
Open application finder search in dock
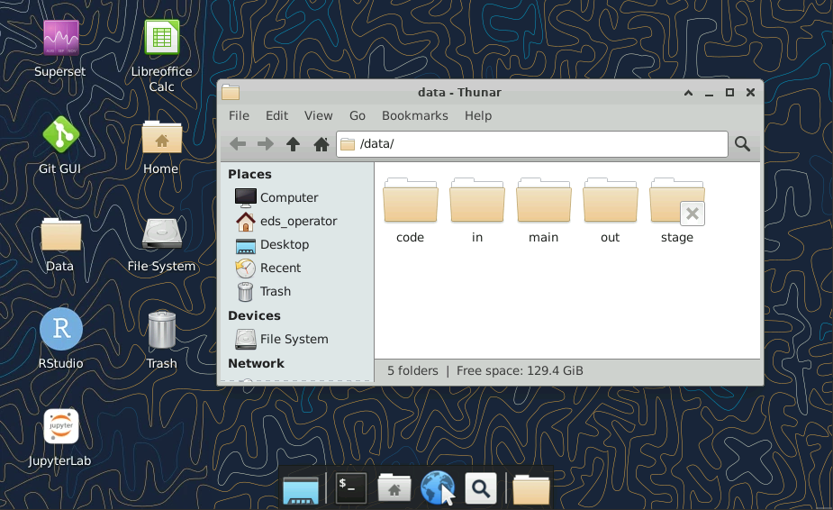(x=481, y=487)
